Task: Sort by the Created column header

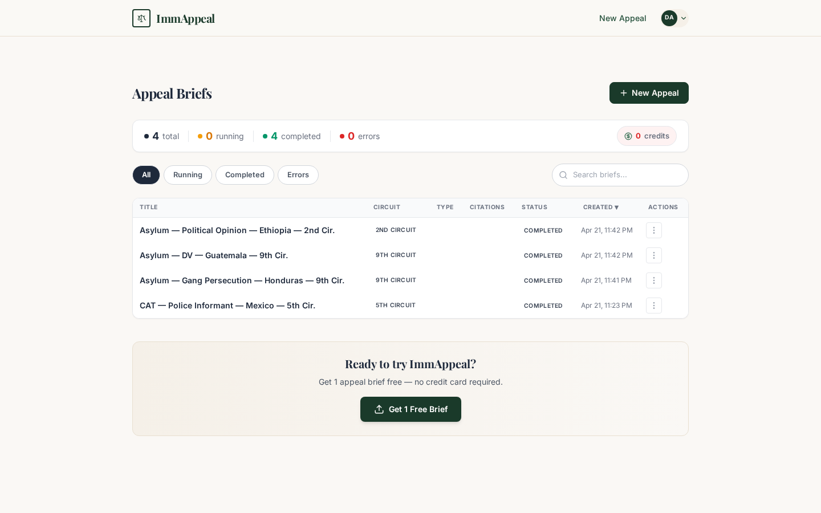Action: 601,207
